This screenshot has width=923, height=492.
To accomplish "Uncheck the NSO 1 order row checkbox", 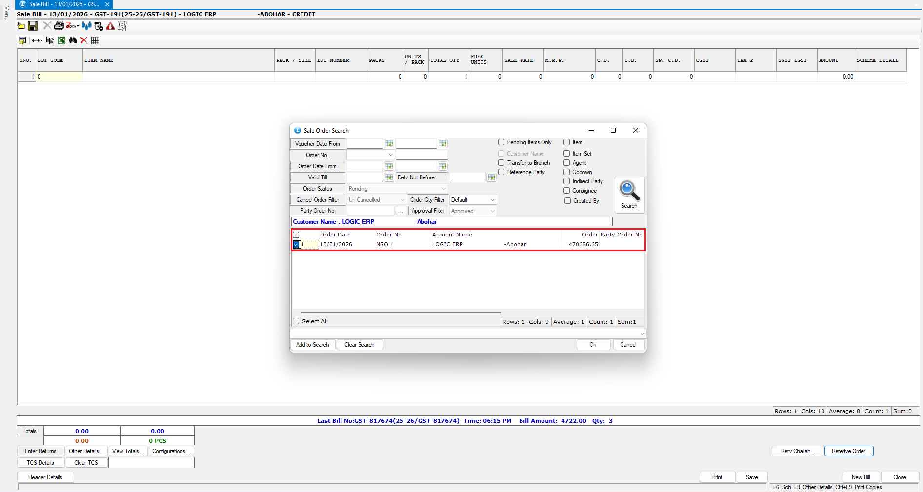I will click(296, 244).
